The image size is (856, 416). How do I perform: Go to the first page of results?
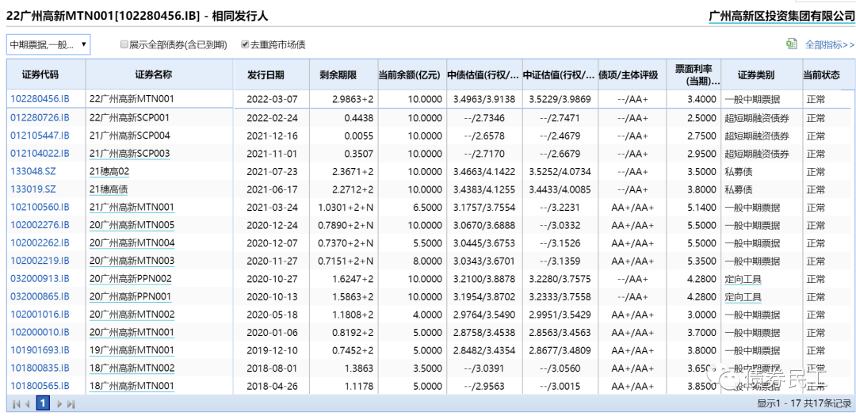click(16, 404)
